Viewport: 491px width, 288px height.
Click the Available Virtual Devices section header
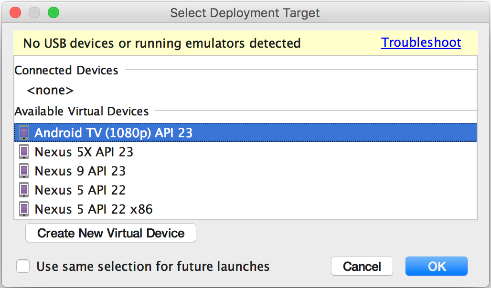coord(81,111)
